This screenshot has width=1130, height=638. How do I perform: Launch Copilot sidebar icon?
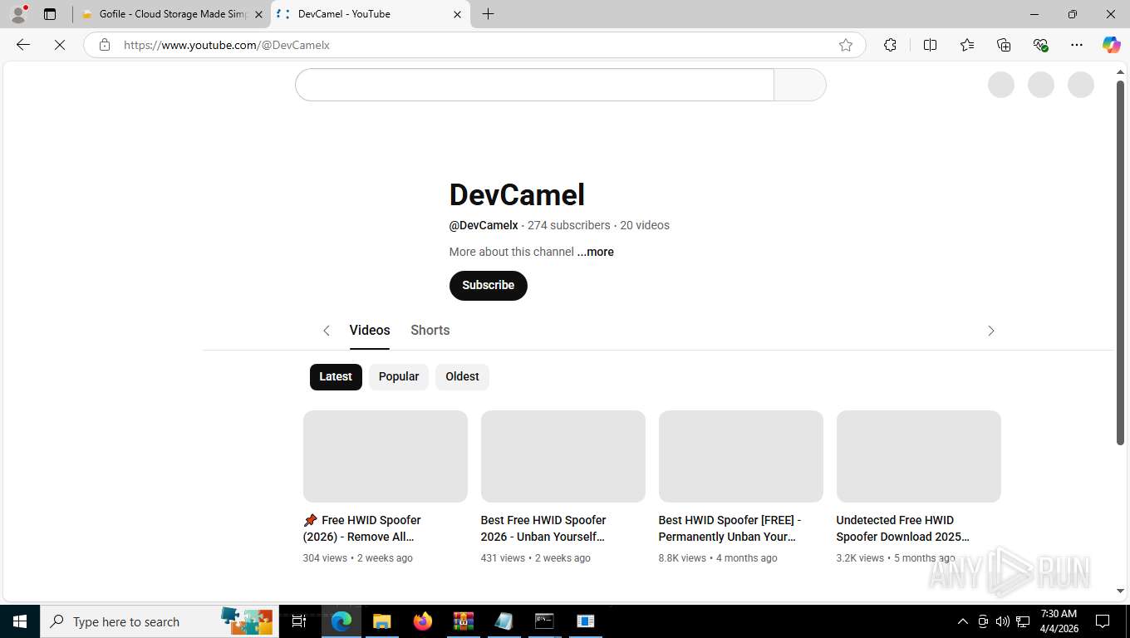tap(1112, 45)
